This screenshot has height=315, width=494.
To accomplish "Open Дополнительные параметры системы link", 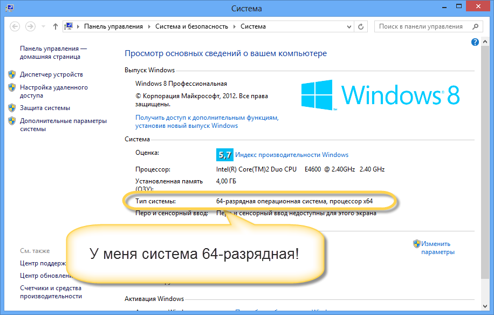I will click(x=63, y=125).
